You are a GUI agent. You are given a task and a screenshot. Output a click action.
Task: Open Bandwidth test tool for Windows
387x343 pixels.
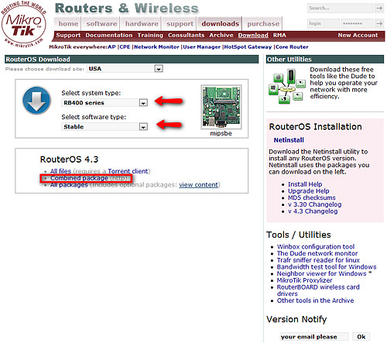[x=327, y=267]
